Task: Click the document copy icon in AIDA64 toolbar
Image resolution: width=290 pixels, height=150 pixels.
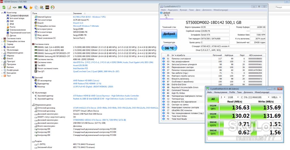Action: pyautogui.click(x=37, y=7)
